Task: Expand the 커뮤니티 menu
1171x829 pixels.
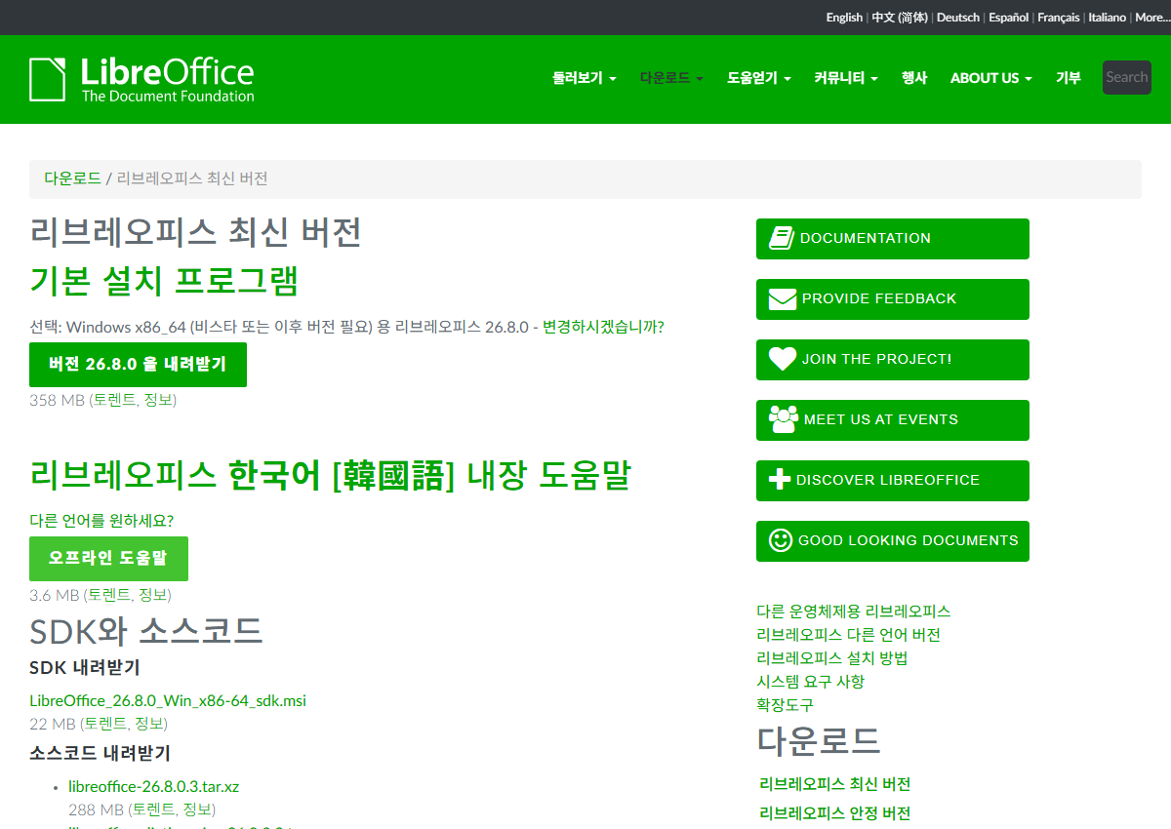Action: coord(846,78)
